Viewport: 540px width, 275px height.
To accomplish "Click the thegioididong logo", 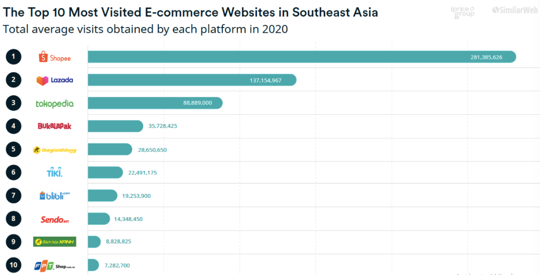I will coord(55,150).
